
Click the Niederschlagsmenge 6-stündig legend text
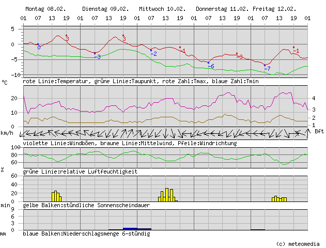click(86, 234)
